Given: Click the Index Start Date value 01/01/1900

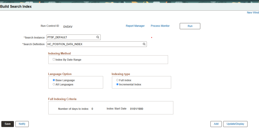Looking at the screenshot, I should click(x=137, y=109).
